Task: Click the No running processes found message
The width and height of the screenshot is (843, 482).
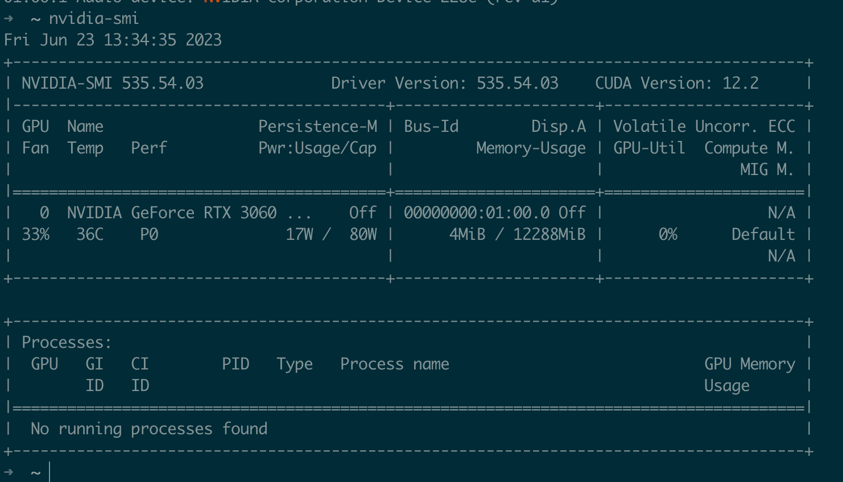Action: [149, 429]
